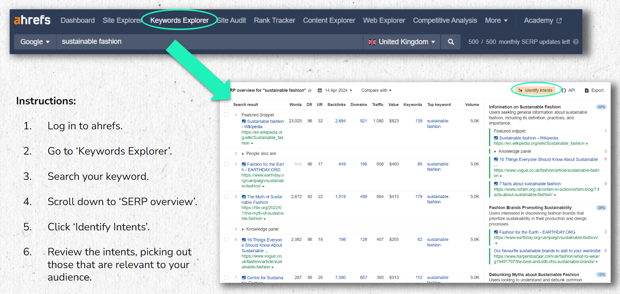The width and height of the screenshot is (620, 294).
Task: Click the 15% intent share badge
Action: pos(601,275)
